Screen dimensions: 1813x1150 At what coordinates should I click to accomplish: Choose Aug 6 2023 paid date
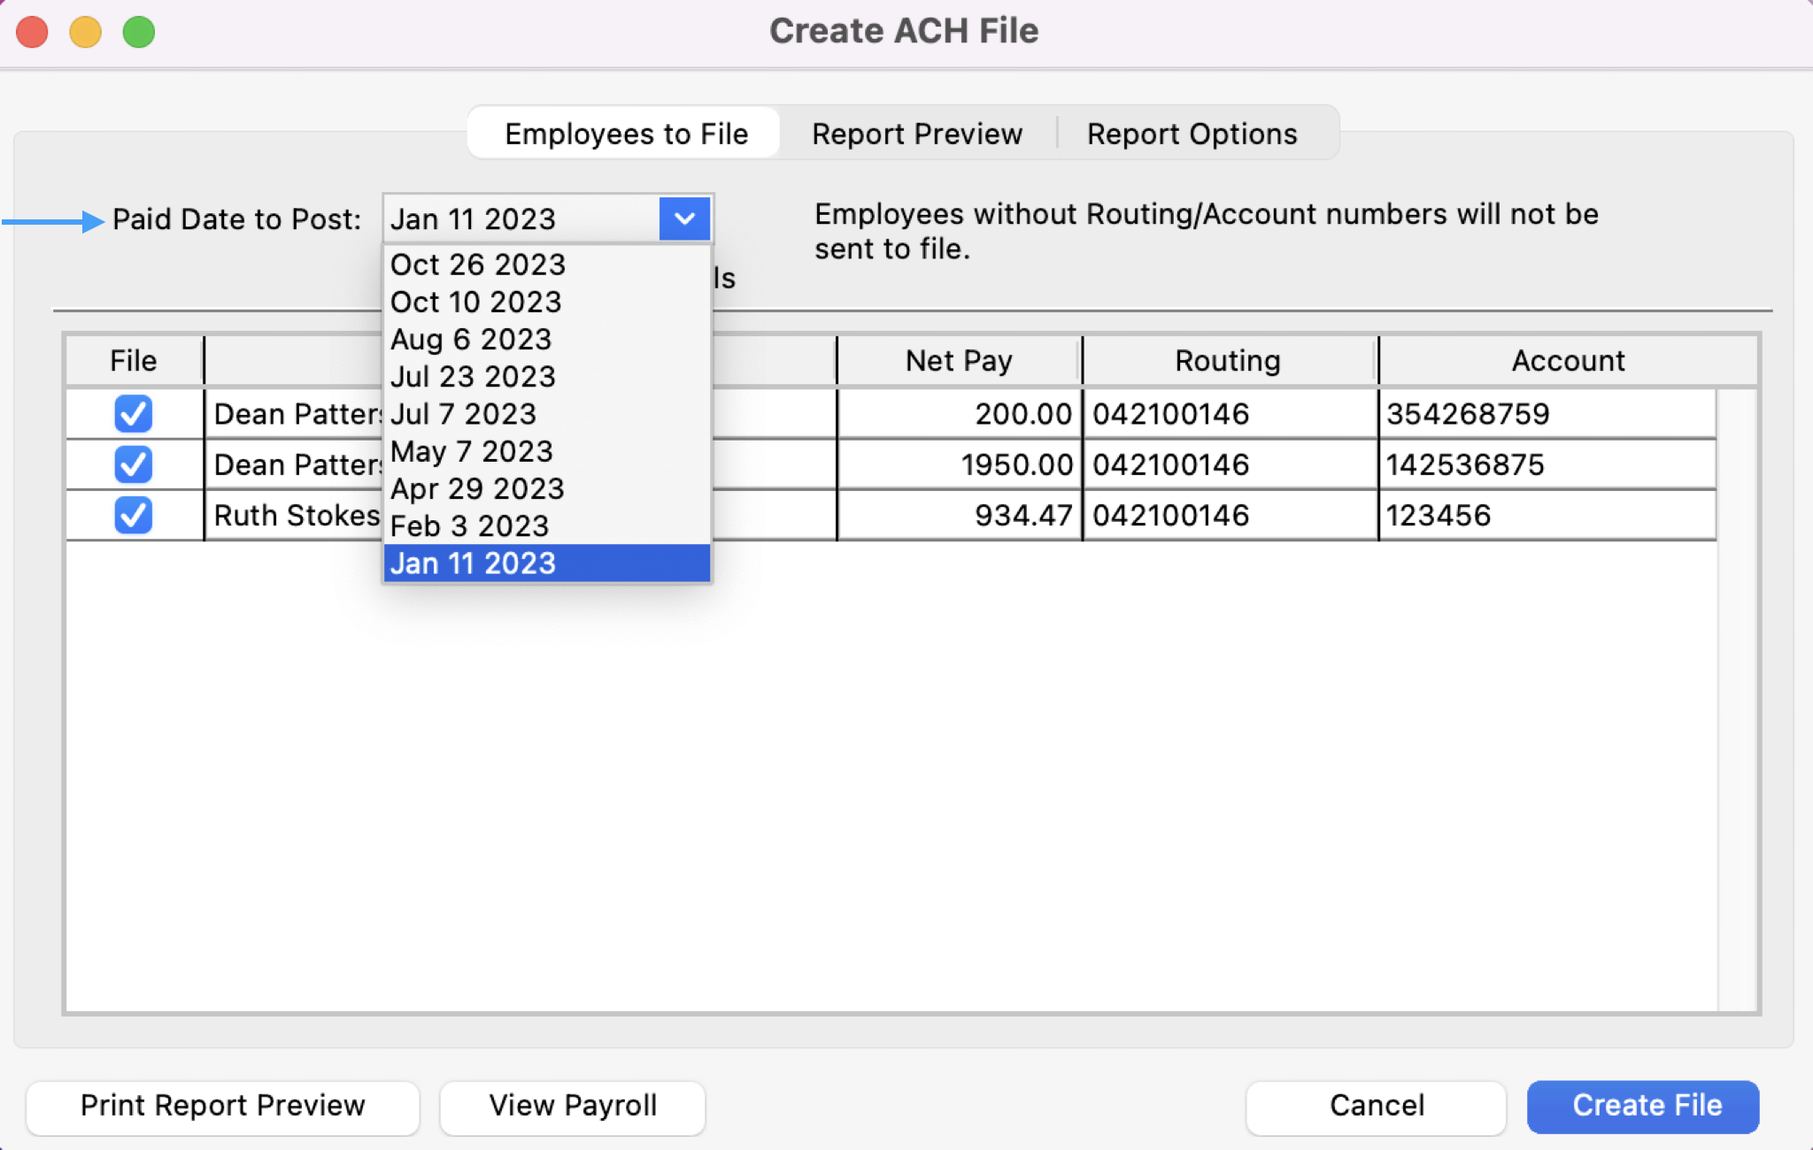471,340
